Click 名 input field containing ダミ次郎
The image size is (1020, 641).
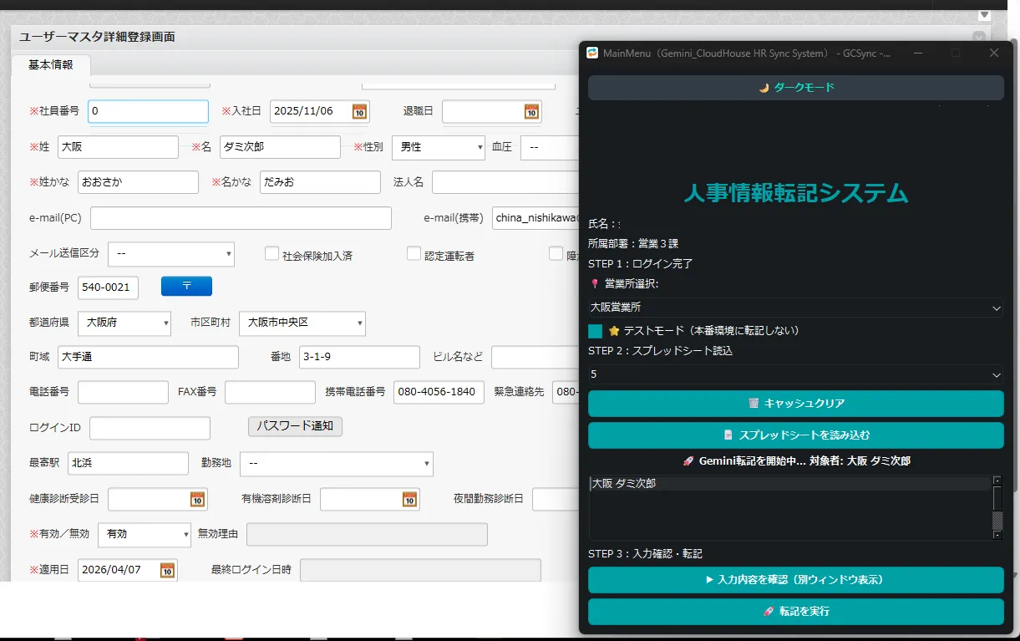pyautogui.click(x=280, y=147)
